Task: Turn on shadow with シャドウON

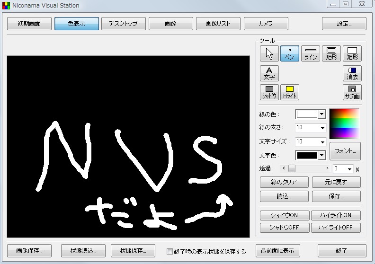Action: point(285,215)
